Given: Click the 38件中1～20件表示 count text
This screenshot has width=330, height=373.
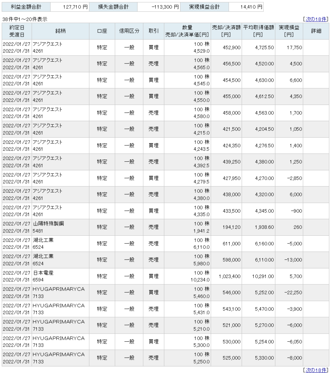Looking at the screenshot, I should click(25, 19).
